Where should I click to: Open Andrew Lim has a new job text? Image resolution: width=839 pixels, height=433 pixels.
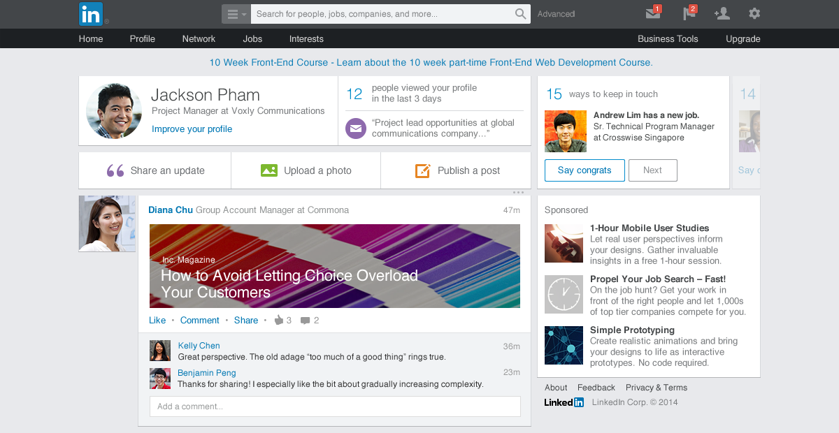point(646,115)
